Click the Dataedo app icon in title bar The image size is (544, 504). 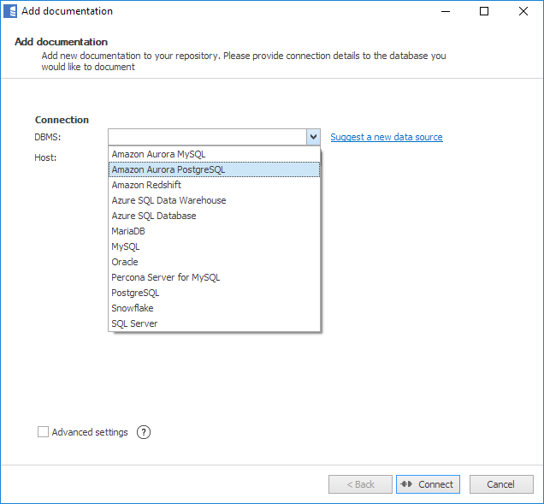(11, 12)
